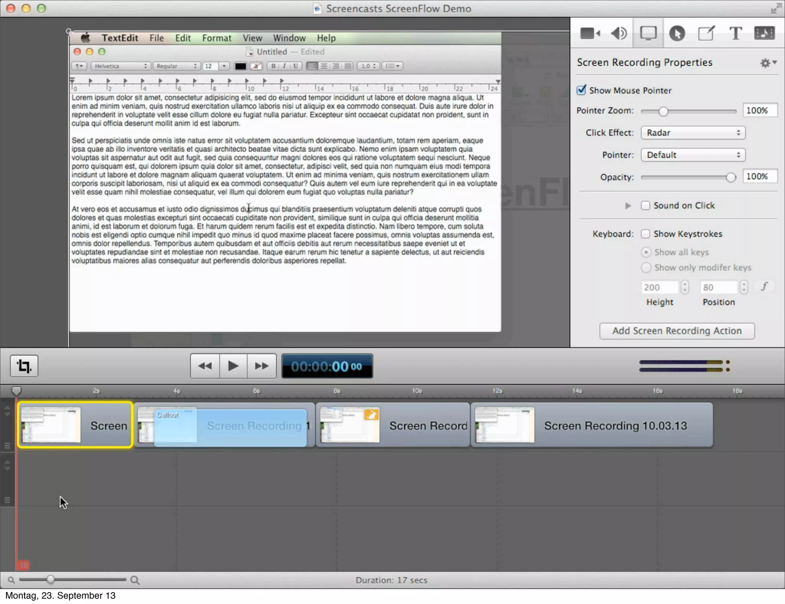Open the Pointer Default dropdown
The image size is (785, 604).
pyautogui.click(x=693, y=155)
